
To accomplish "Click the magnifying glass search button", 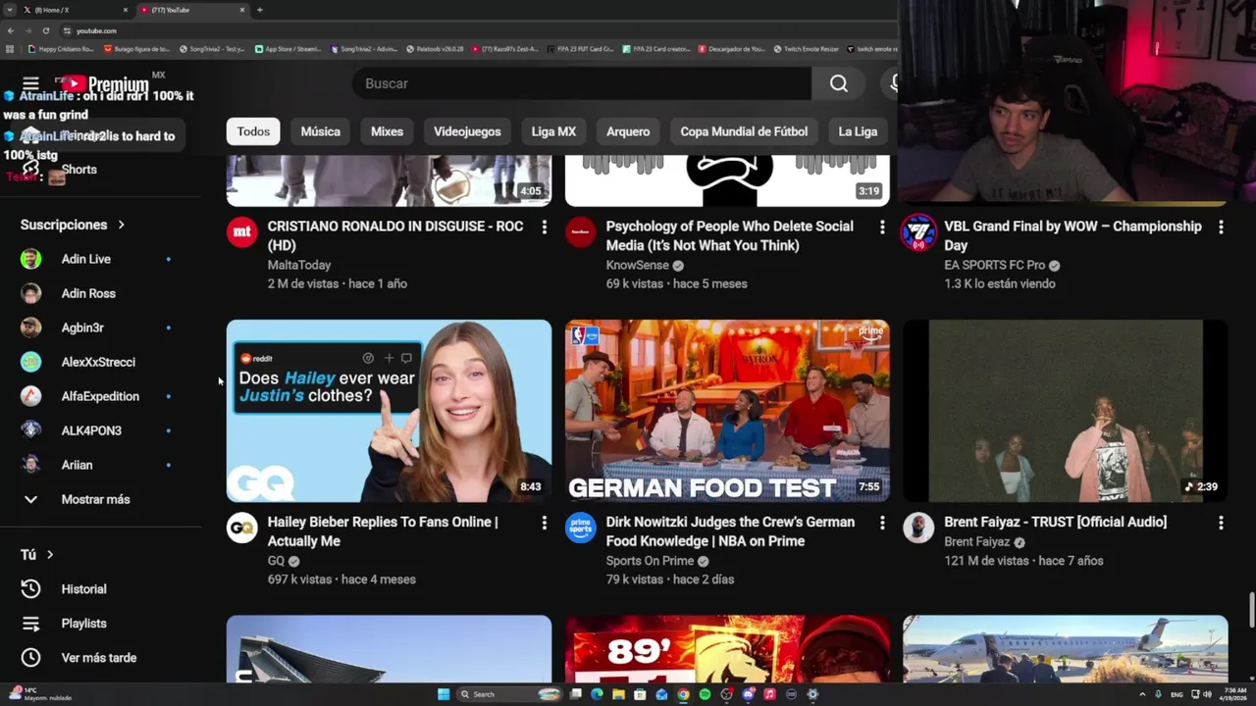I will (838, 83).
